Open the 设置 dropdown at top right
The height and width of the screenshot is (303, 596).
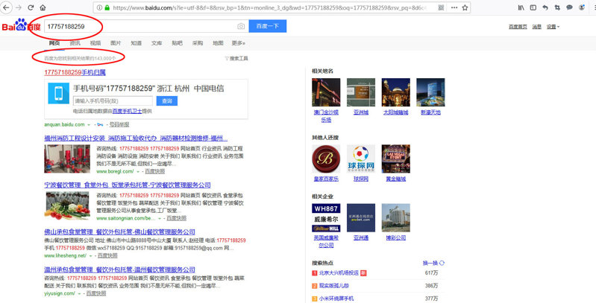553,27
